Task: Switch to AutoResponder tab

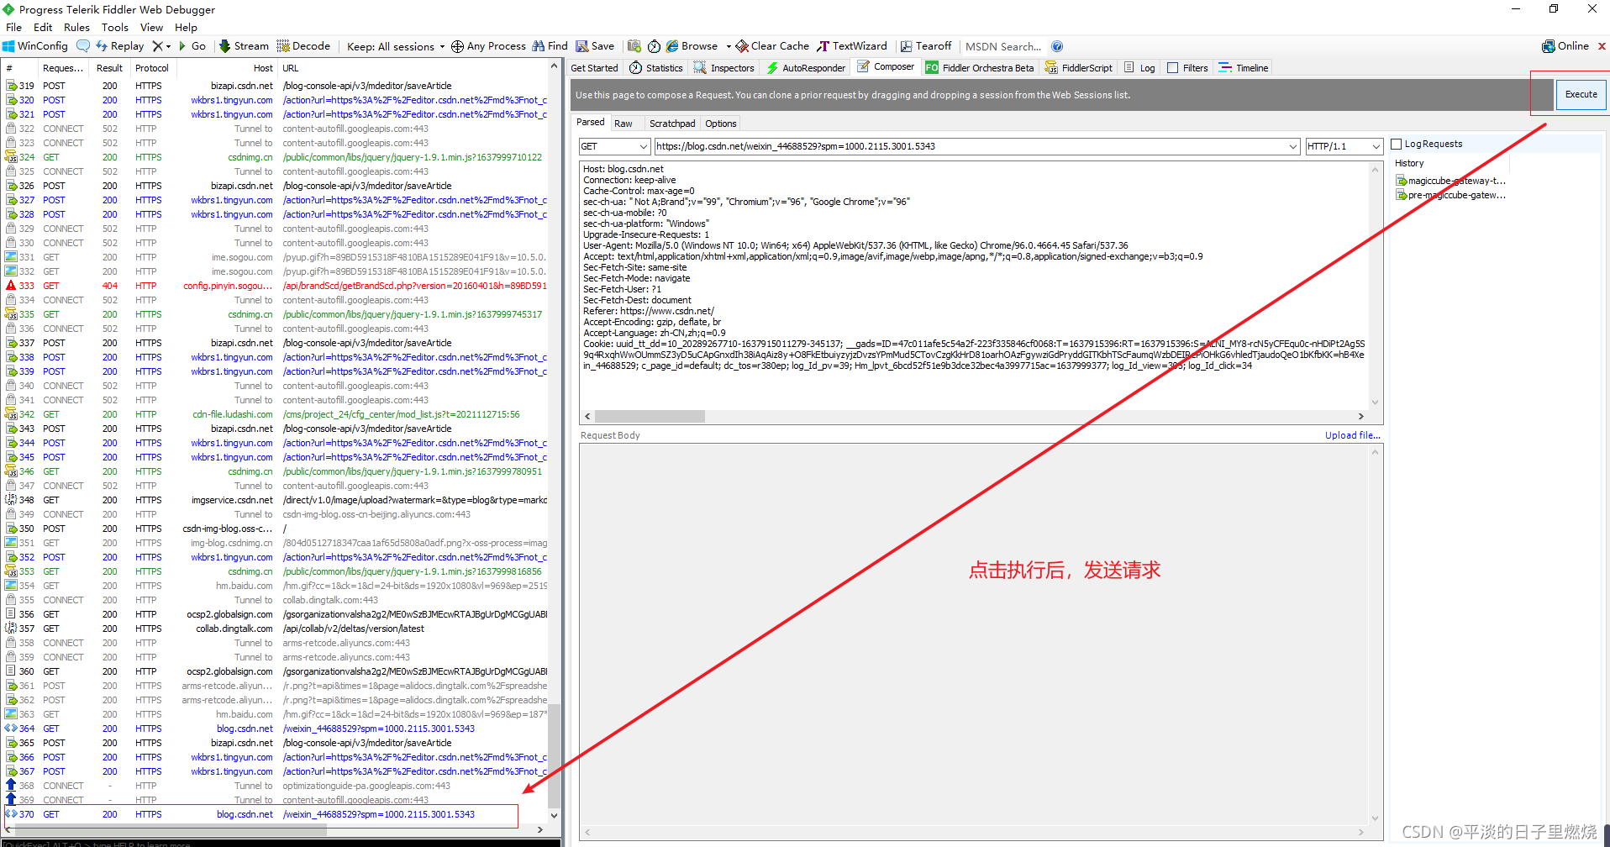Action: [x=806, y=68]
